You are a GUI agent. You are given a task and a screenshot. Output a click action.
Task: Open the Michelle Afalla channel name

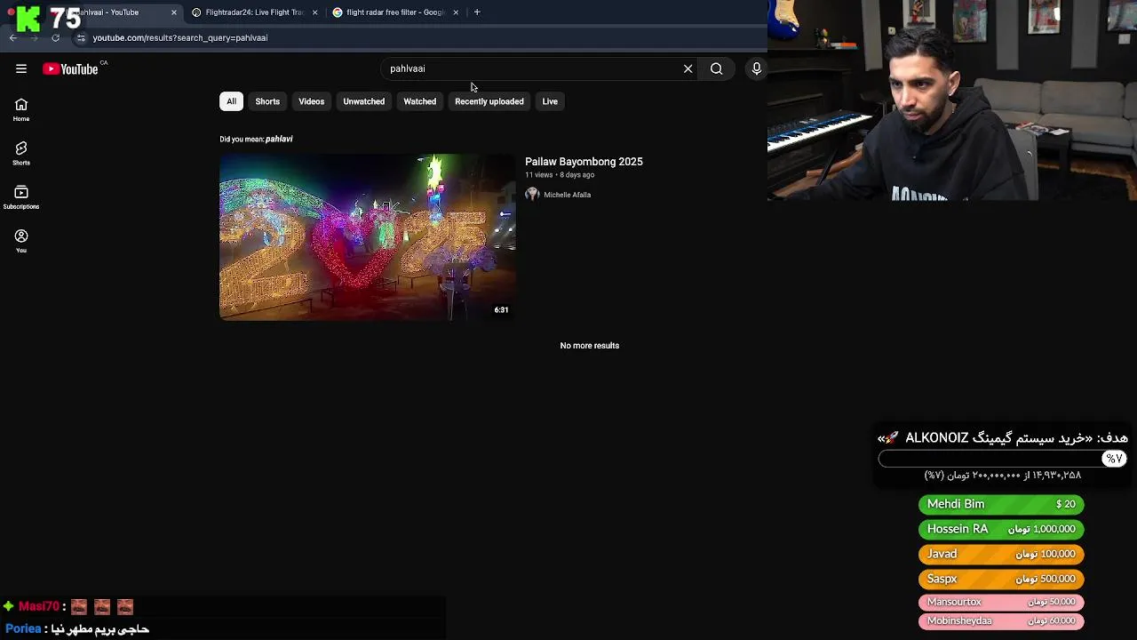[567, 195]
